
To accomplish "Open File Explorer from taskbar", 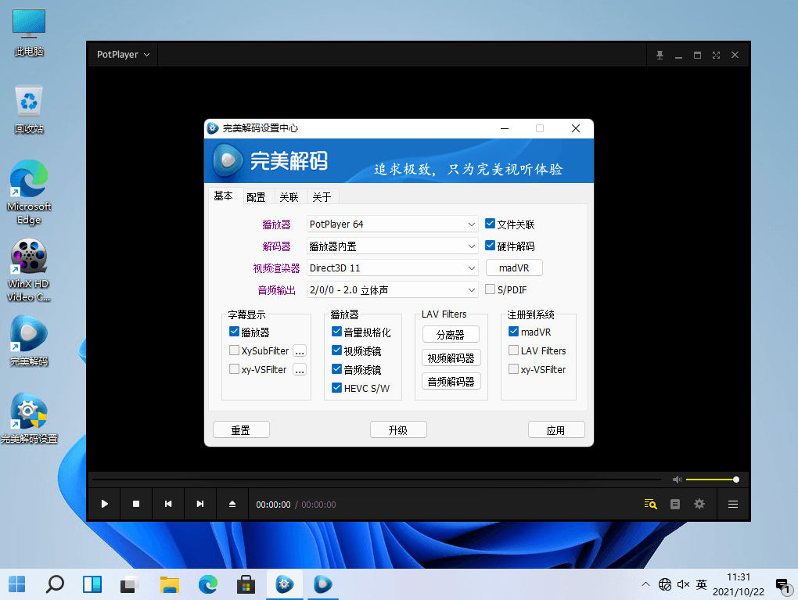I will [170, 584].
